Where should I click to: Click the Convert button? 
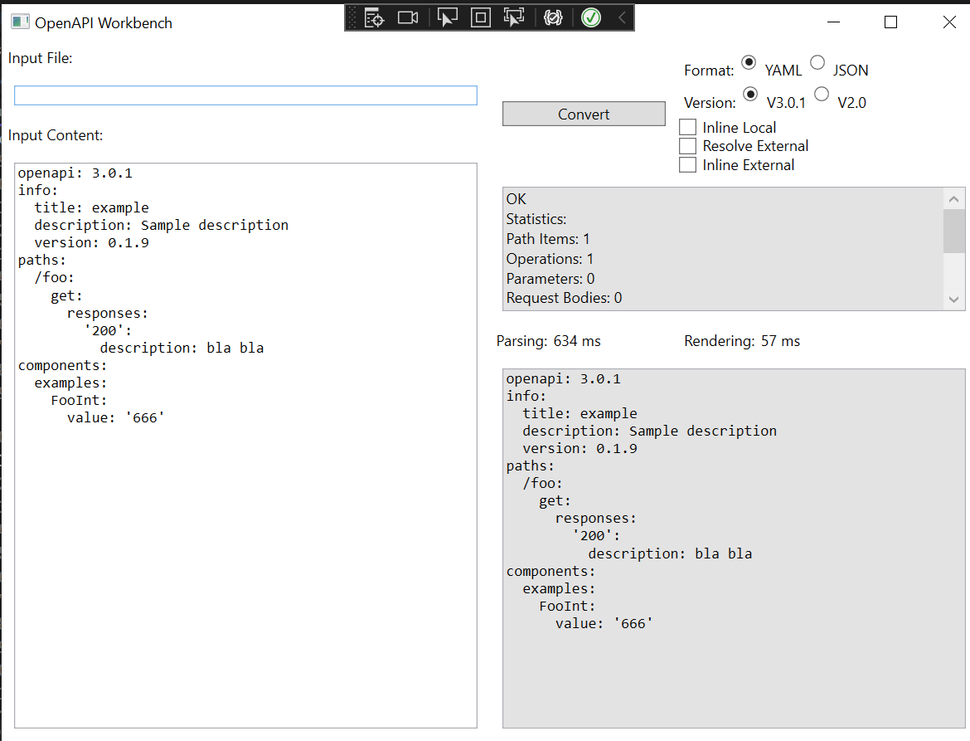coord(584,114)
